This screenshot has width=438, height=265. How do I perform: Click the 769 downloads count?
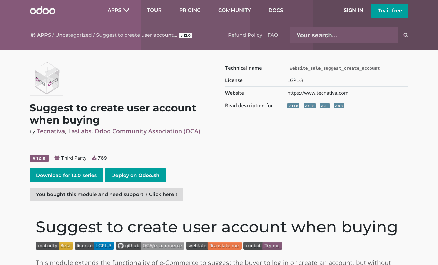coord(102,158)
